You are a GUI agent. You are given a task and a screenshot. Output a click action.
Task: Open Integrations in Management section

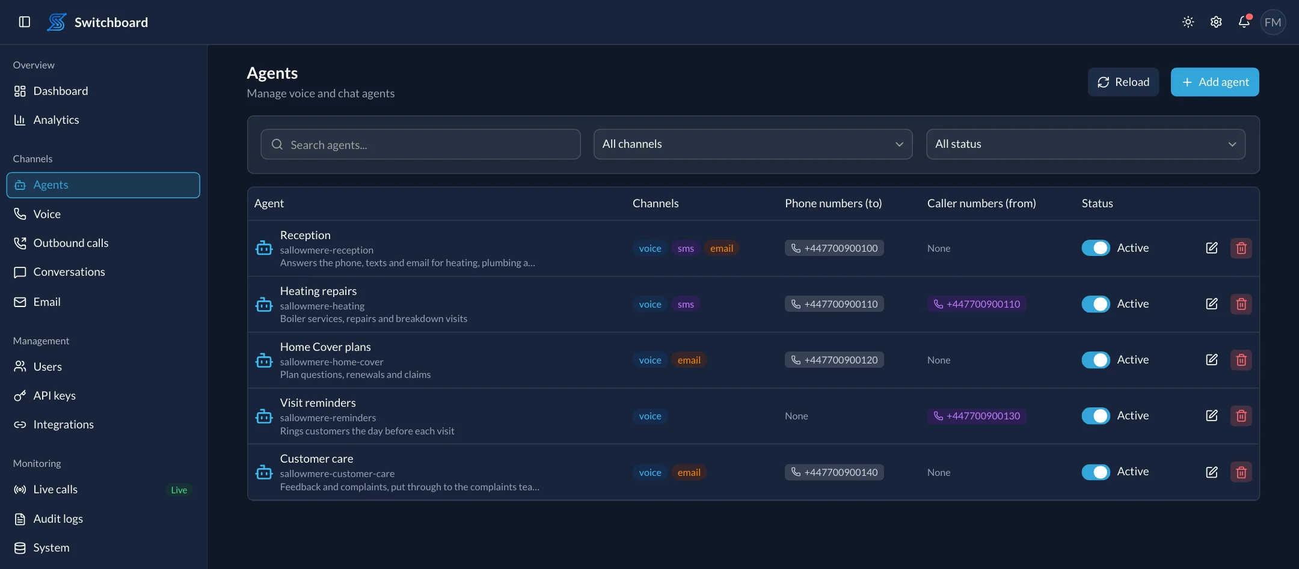point(103,425)
